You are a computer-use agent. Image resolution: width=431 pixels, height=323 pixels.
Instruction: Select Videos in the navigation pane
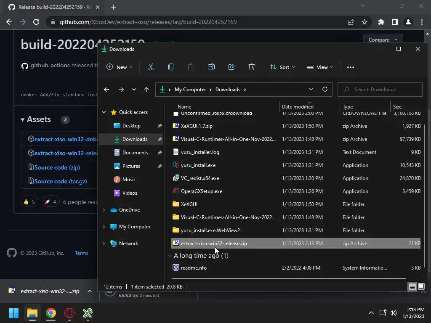pos(130,193)
